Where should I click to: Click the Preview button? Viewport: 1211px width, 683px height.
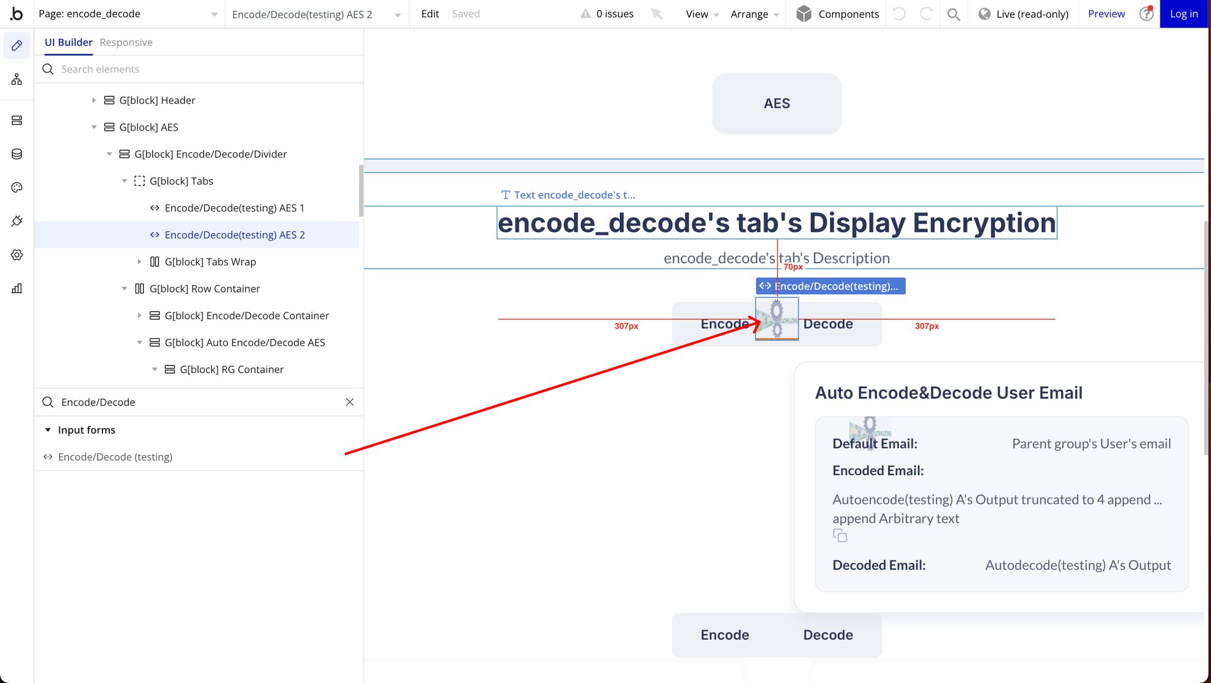pyautogui.click(x=1105, y=14)
